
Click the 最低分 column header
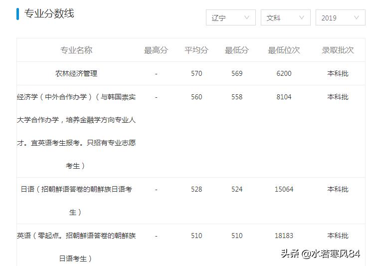point(237,50)
